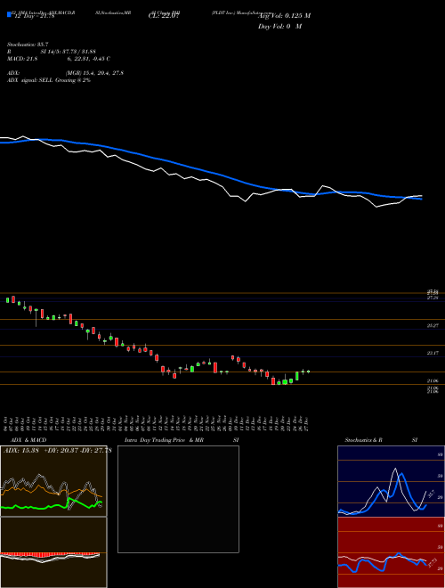Click the '25.27' price axis label
This screenshot has width=445, height=588.
tap(433, 326)
